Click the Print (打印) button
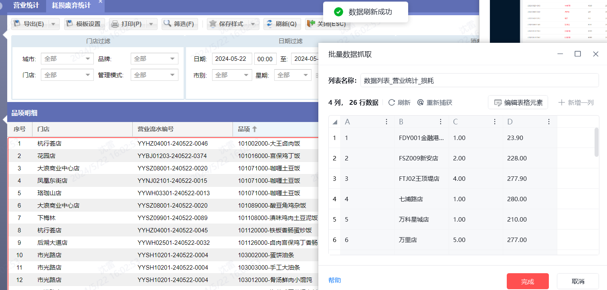 pos(127,24)
